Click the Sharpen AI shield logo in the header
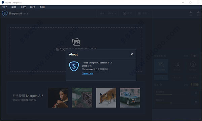202x121 pixels. click(x=5, y=13)
